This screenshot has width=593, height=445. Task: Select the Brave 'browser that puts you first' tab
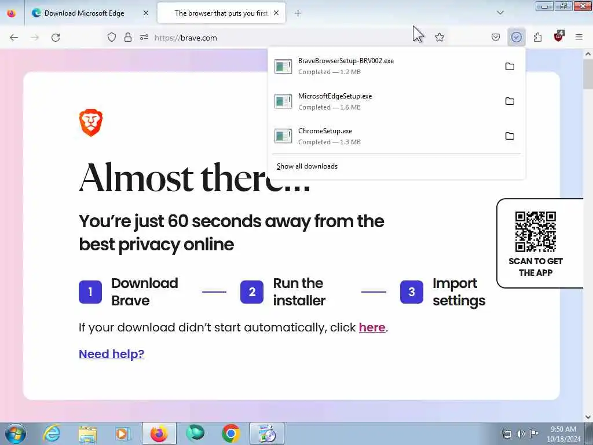pos(221,13)
